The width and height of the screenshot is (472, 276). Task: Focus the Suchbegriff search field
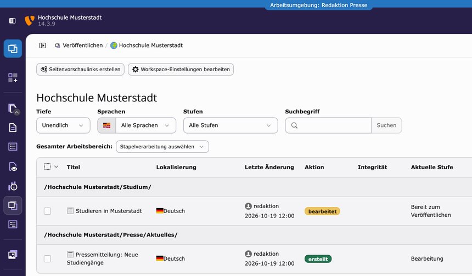click(x=328, y=125)
